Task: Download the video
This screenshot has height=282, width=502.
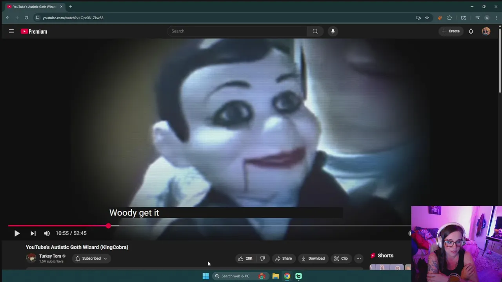Action: coord(313,258)
